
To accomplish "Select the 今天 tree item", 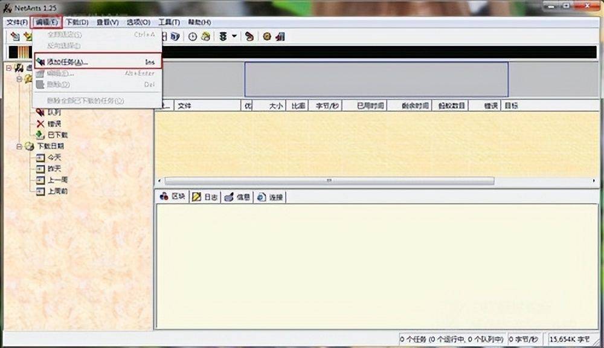I will [54, 157].
